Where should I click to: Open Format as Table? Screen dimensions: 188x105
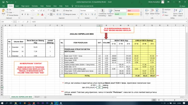click(x=110, y=13)
